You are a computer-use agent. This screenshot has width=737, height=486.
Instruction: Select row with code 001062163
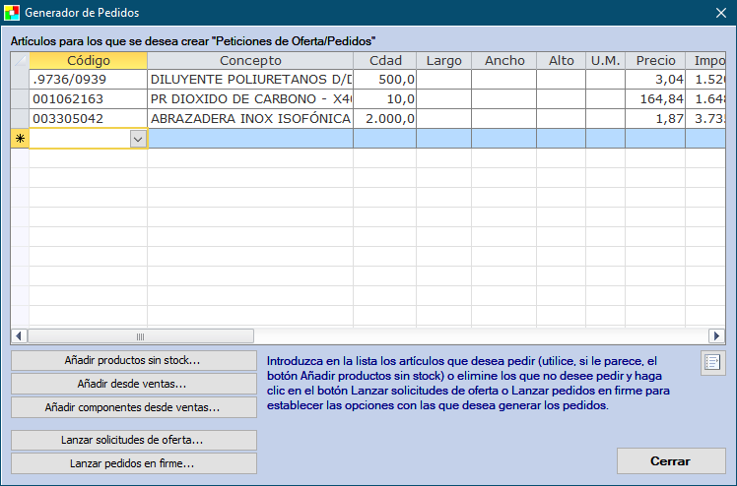(x=88, y=99)
